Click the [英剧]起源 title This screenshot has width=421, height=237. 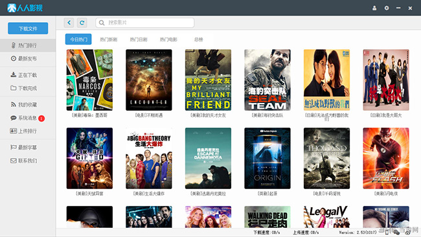pyautogui.click(x=267, y=194)
